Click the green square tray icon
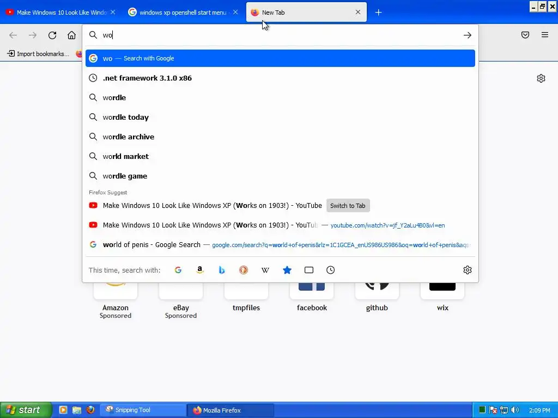 pyautogui.click(x=482, y=410)
